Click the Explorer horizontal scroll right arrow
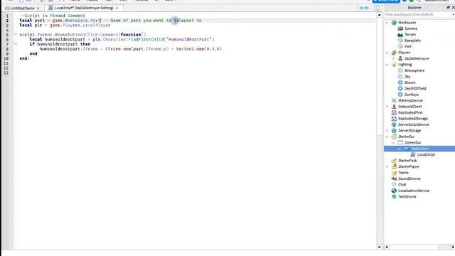The image size is (455, 256). click(453, 247)
